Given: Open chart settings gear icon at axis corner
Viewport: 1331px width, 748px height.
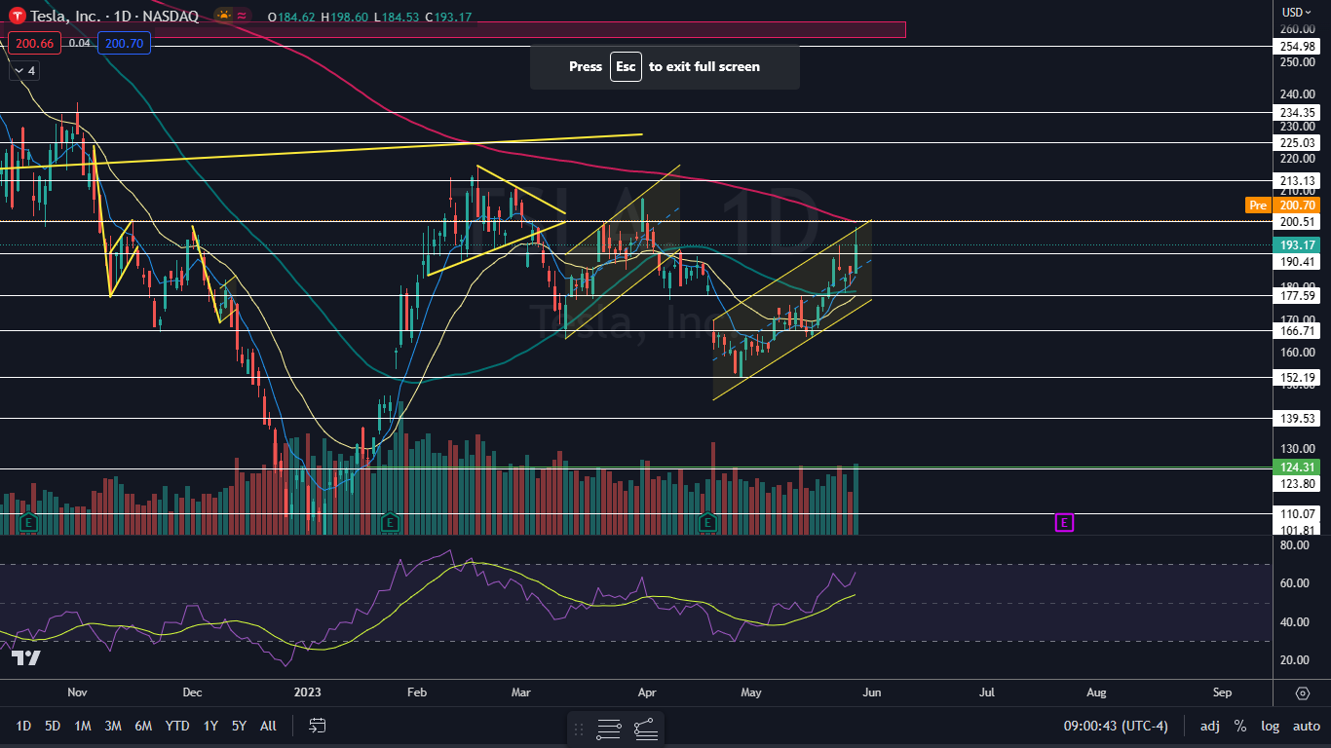Looking at the screenshot, I should coord(1303,693).
